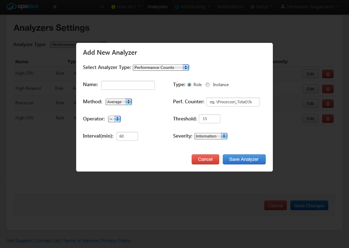
Task: Open the home icon in navbar
Action: pyautogui.click(x=55, y=7)
